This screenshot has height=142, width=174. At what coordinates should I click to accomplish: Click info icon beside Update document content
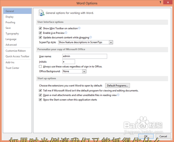[x=90, y=37]
